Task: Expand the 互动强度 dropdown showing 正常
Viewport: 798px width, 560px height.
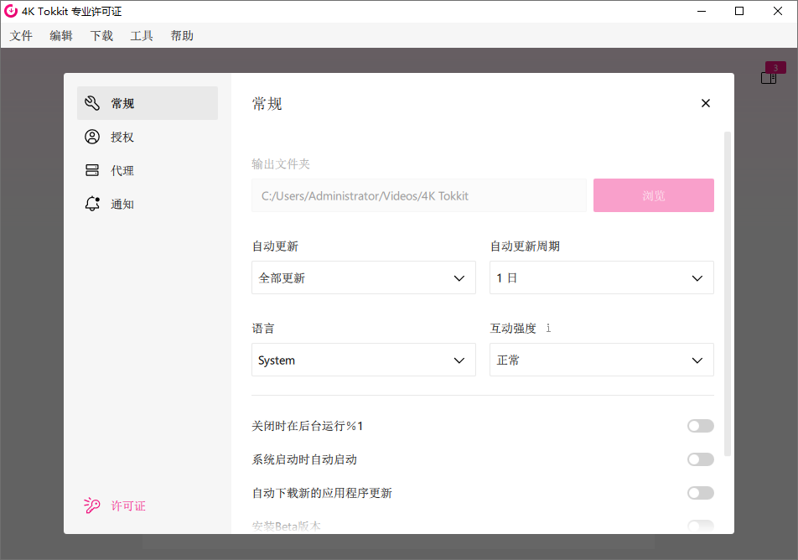Action: point(602,360)
